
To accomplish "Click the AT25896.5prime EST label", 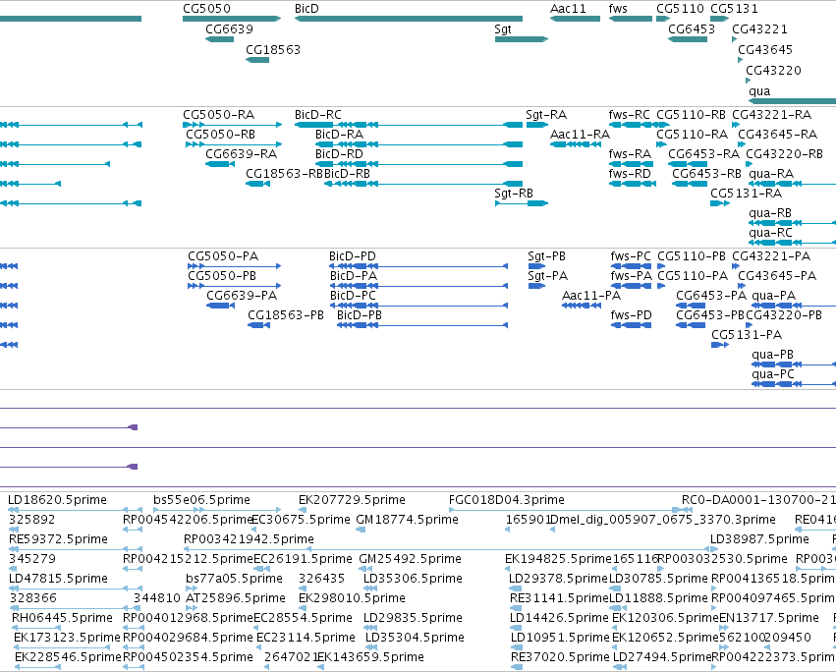I will click(x=236, y=598).
